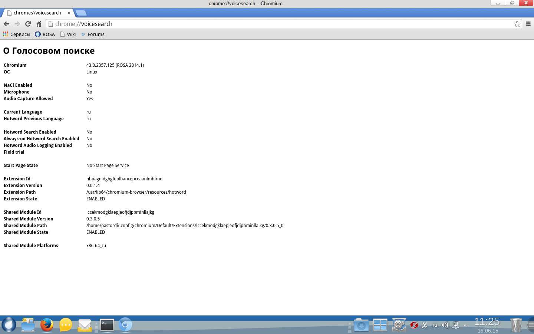The height and width of the screenshot is (334, 534).
Task: Click the Shared Module Path value
Action: (x=185, y=226)
